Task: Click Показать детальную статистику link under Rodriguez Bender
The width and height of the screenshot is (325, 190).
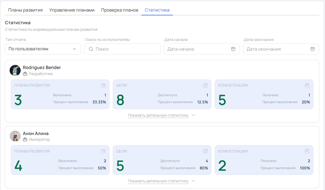Action: point(158,115)
